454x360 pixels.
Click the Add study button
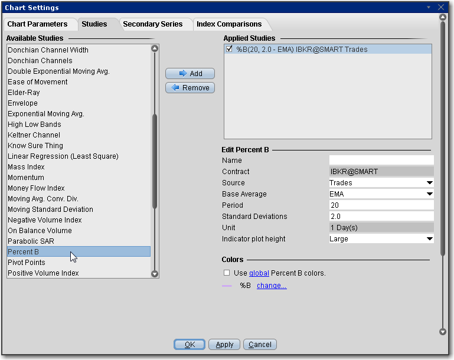pos(190,74)
